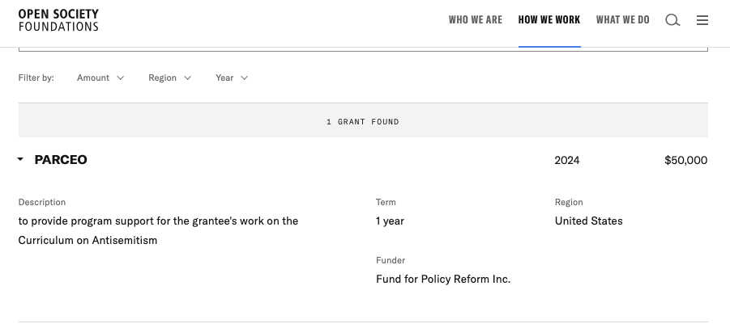
Task: Click the United States region value
Action: (589, 221)
